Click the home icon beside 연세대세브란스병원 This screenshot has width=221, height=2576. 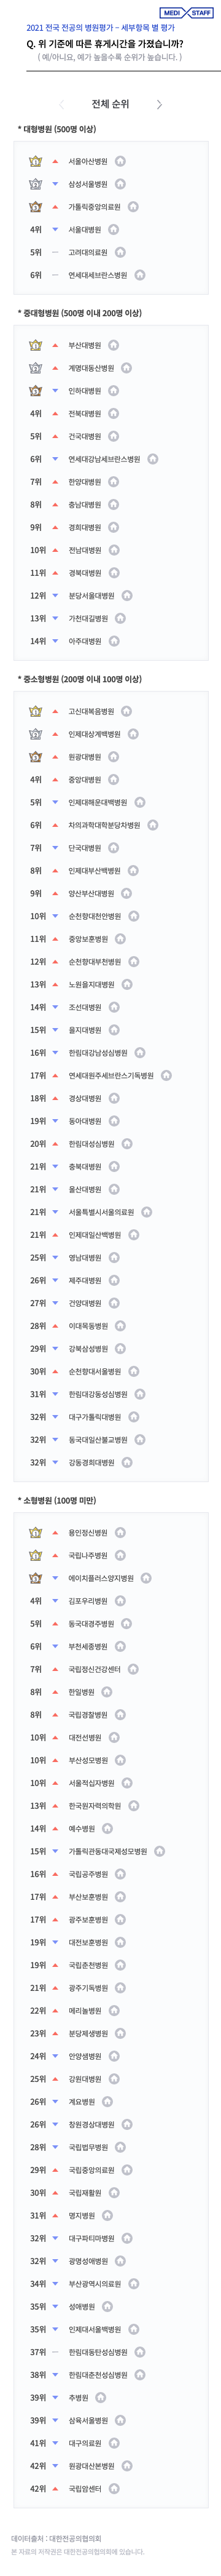pos(140,275)
